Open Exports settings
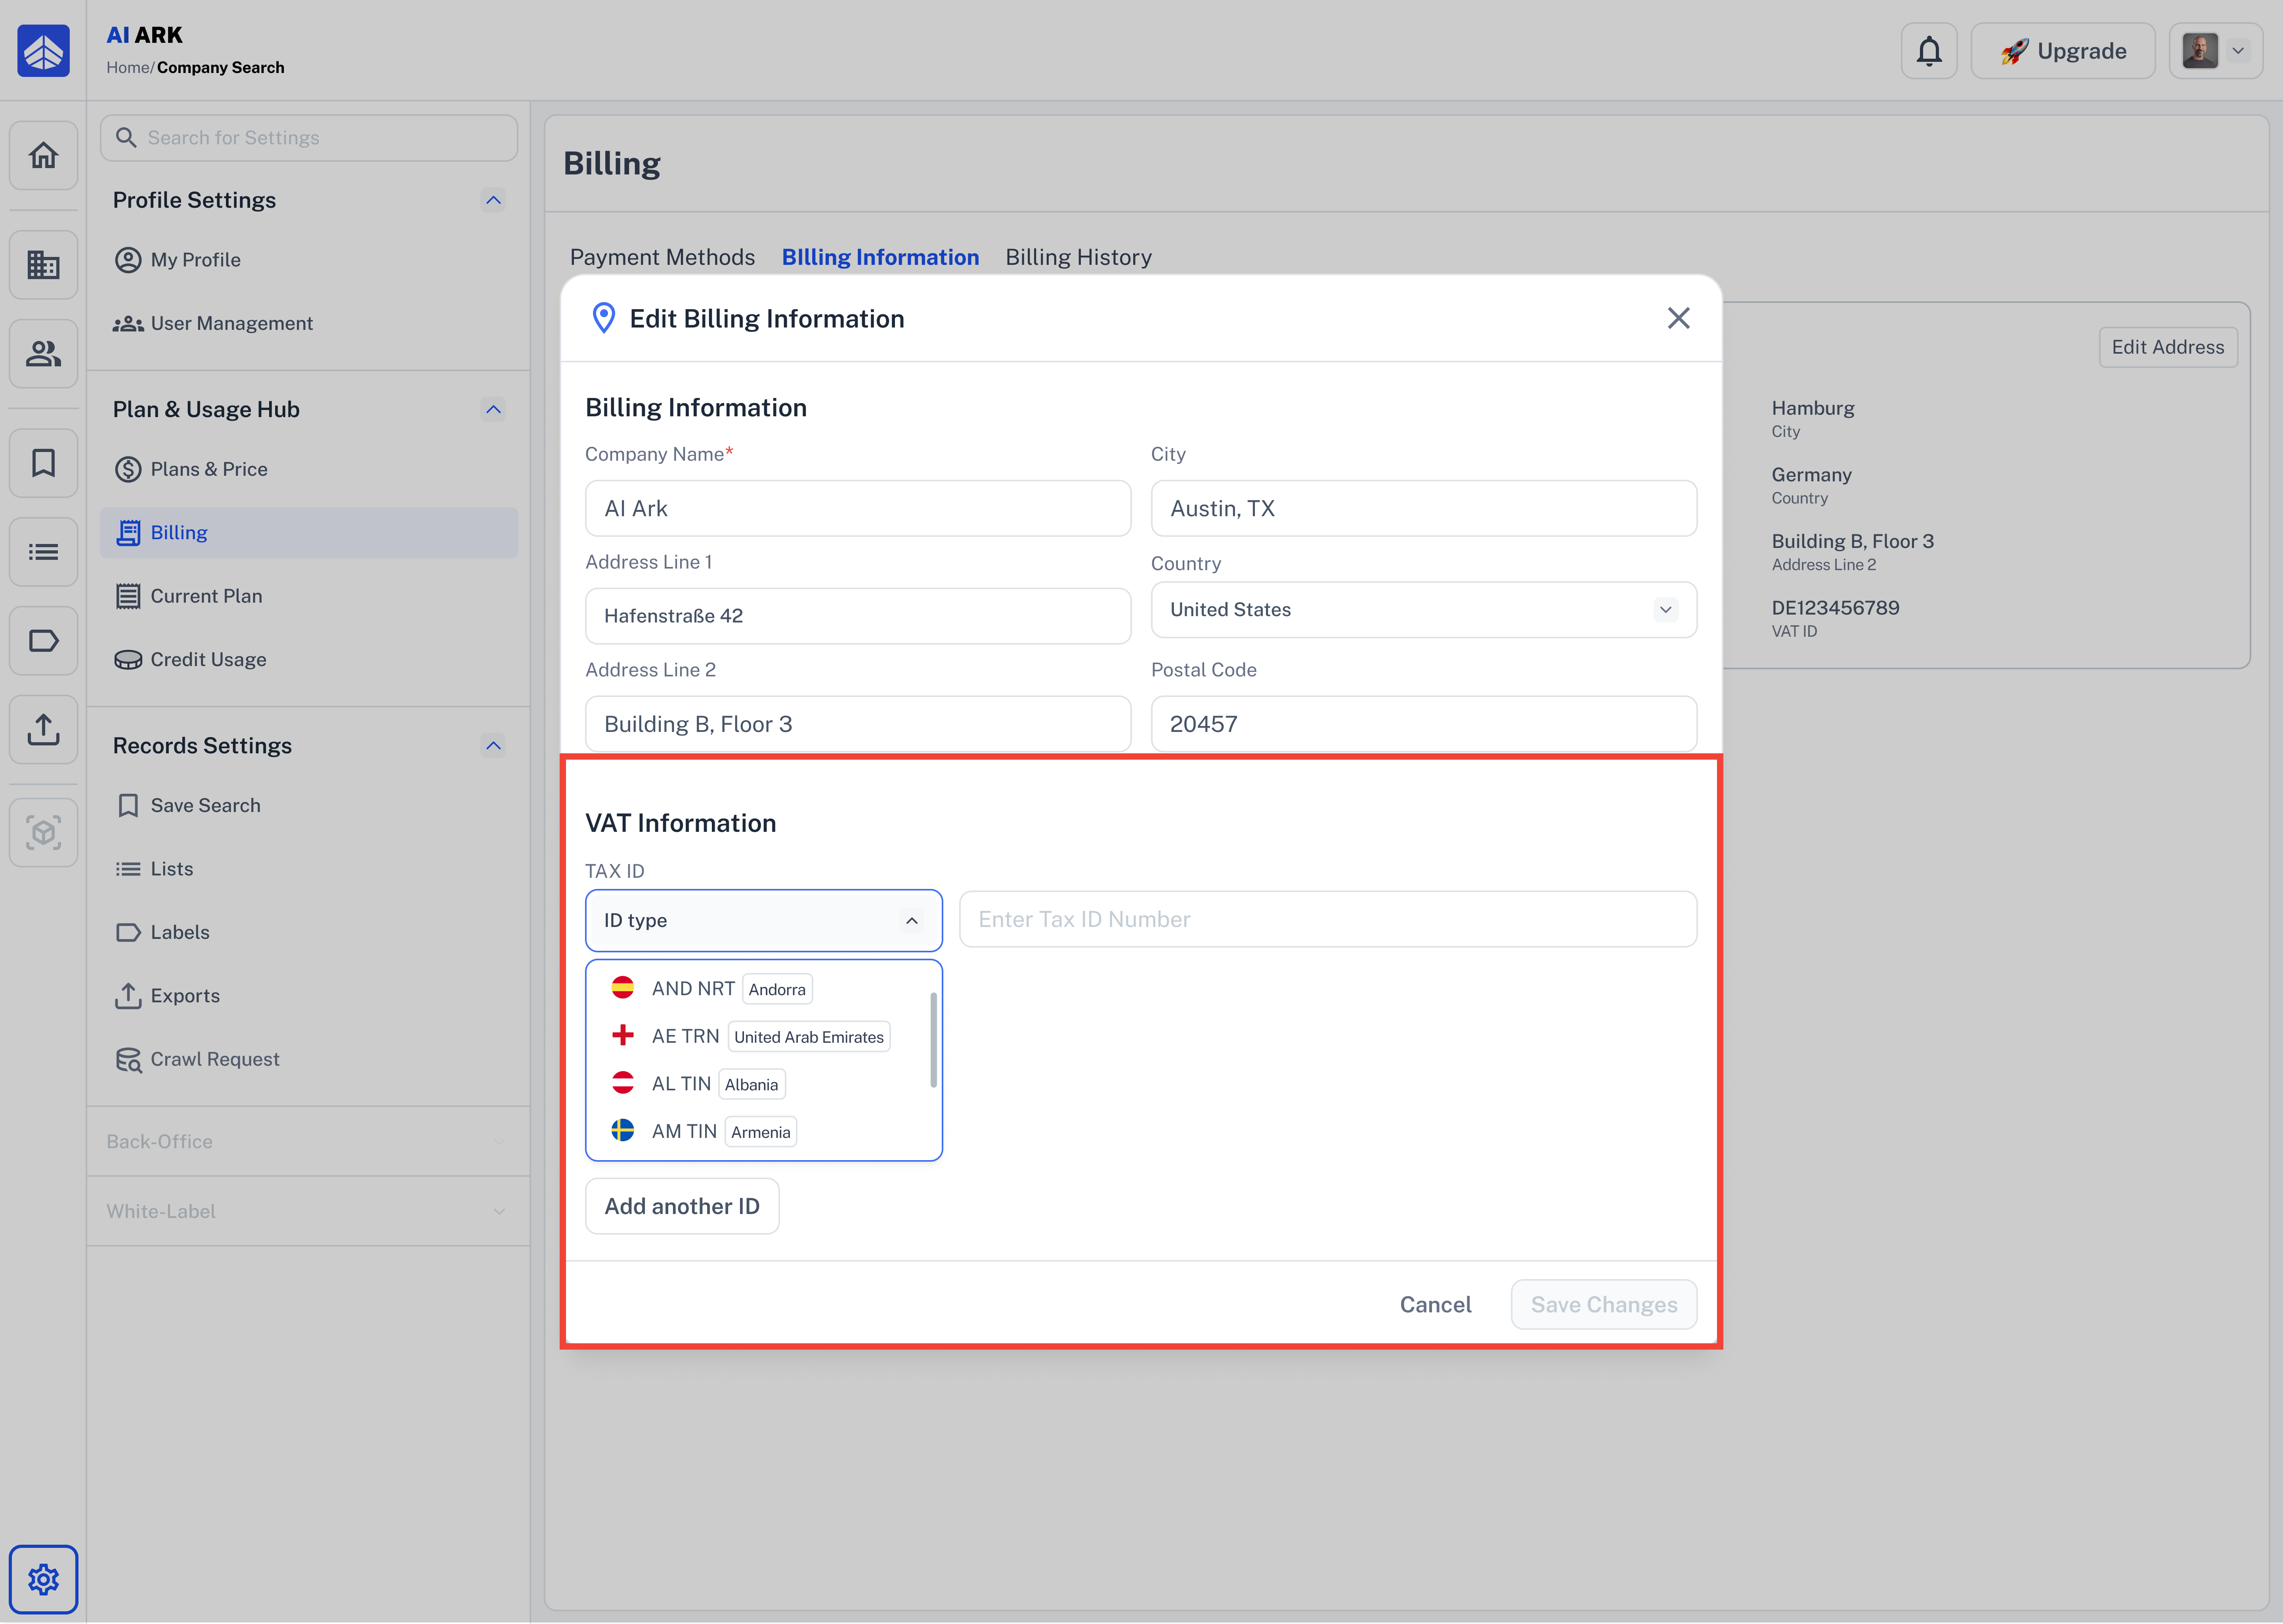The width and height of the screenshot is (2283, 1624). pos(309,996)
